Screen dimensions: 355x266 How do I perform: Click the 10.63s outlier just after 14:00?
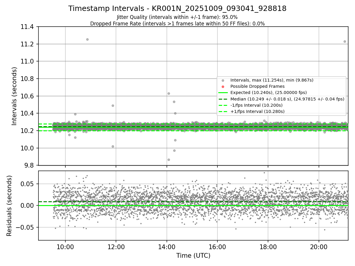169,93
